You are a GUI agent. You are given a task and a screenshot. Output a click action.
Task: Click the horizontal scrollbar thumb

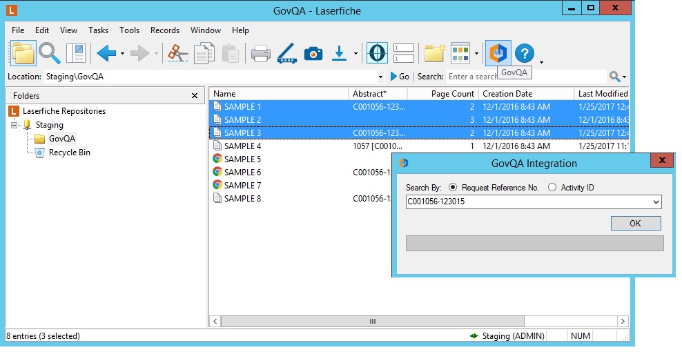point(372,321)
